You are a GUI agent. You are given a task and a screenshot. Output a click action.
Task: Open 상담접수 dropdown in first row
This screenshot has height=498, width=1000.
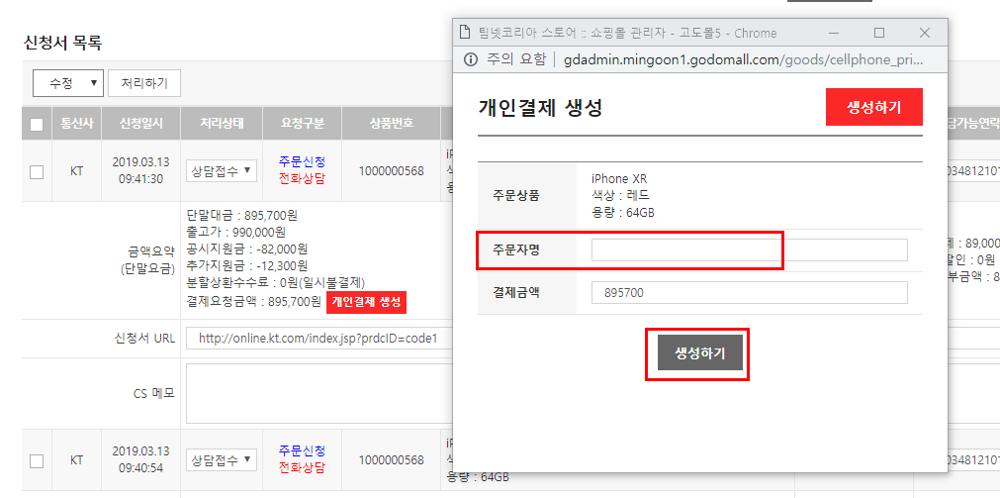pyautogui.click(x=222, y=171)
